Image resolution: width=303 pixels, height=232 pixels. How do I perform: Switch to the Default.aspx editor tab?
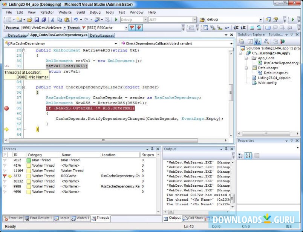(17, 35)
